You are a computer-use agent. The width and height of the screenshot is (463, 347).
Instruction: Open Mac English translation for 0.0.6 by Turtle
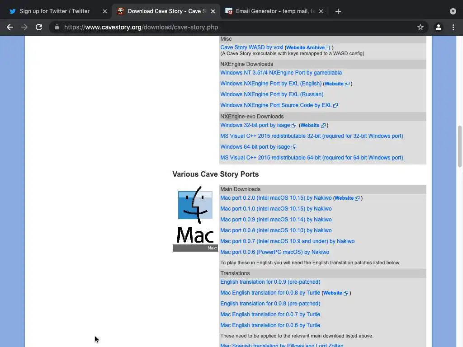click(x=270, y=325)
